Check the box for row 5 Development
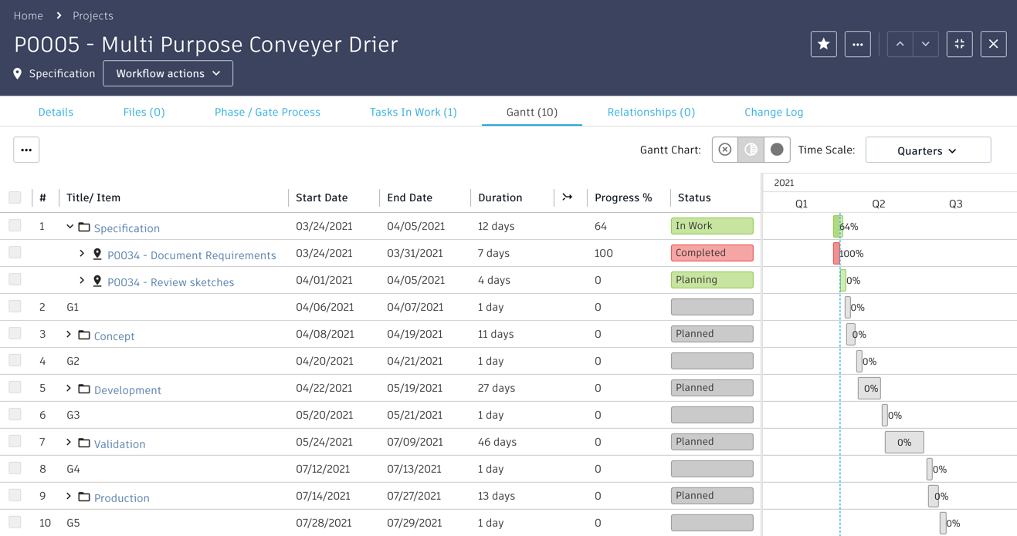1017x536 pixels. [15, 387]
